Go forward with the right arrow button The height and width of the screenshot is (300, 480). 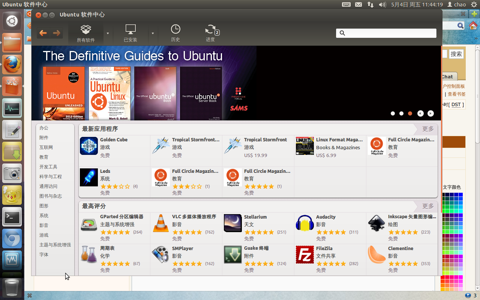coord(57,33)
